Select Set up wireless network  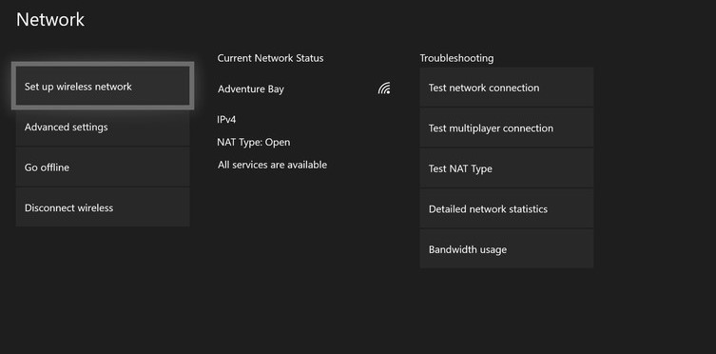103,87
